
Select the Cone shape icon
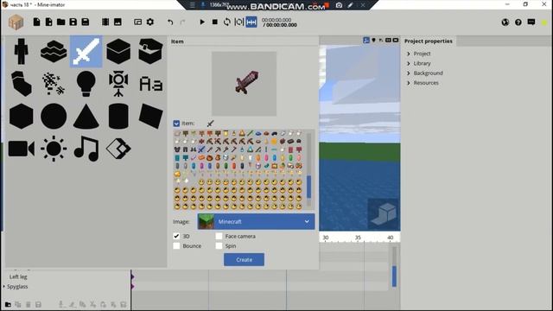[86, 117]
